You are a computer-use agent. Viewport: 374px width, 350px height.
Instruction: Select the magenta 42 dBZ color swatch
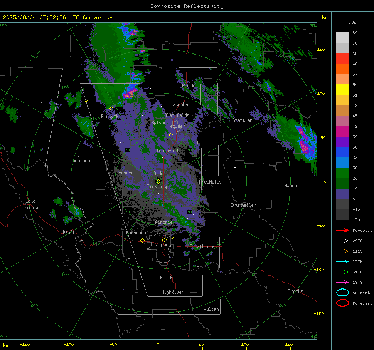click(342, 131)
